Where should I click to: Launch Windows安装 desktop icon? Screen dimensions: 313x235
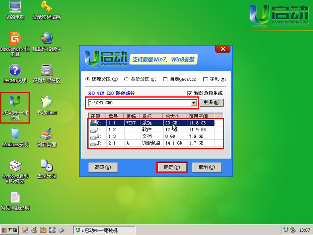click(x=15, y=137)
